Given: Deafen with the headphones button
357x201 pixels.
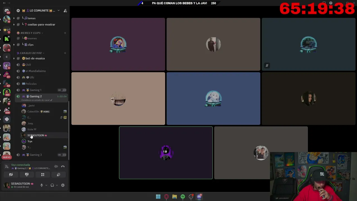Looking at the screenshot, I should [x=52, y=185].
